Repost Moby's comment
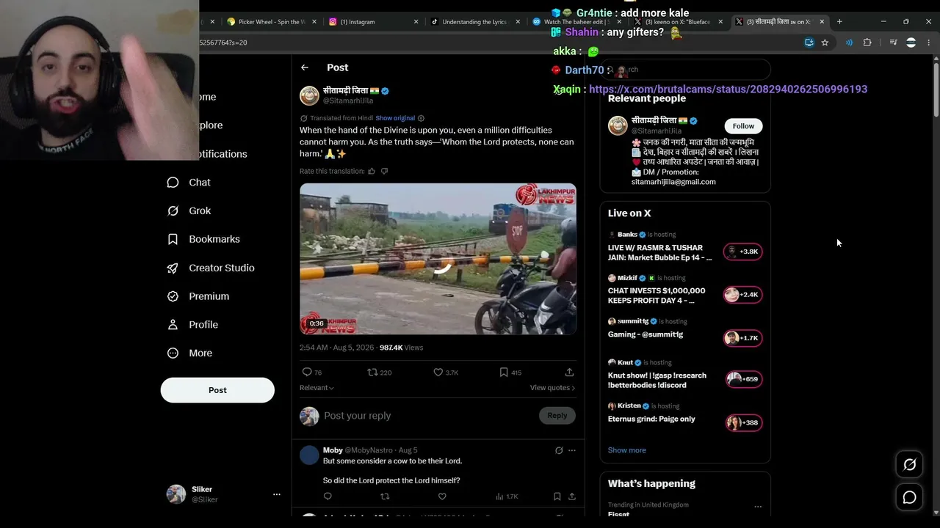 (x=385, y=496)
